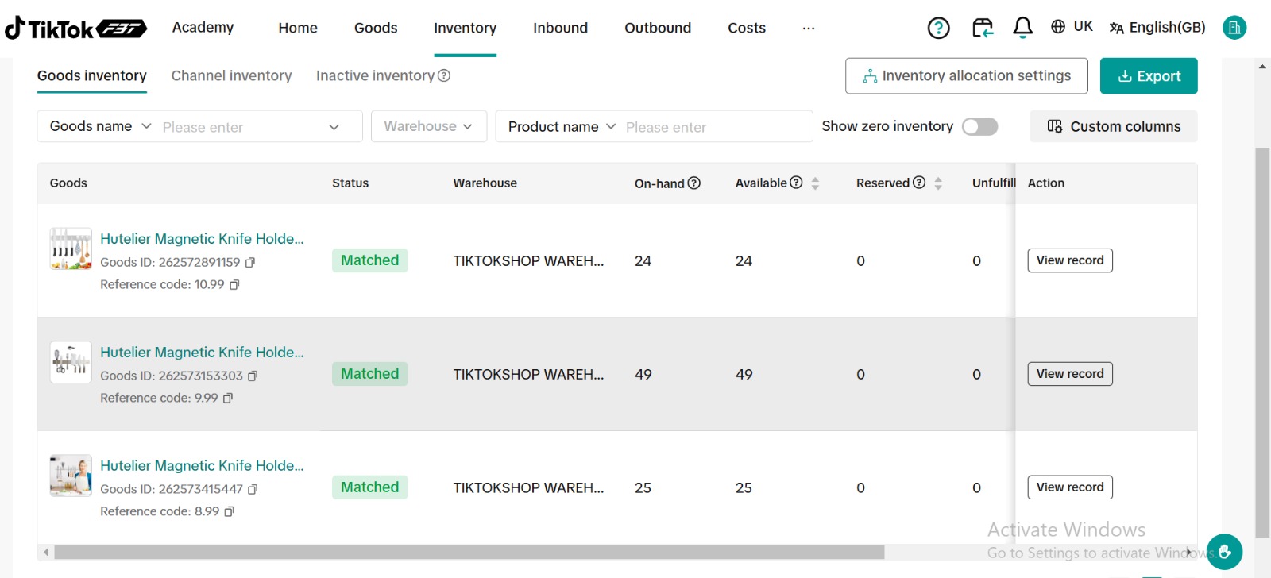Copy Goods ID 262572891159
The image size is (1271, 578).
(250, 262)
